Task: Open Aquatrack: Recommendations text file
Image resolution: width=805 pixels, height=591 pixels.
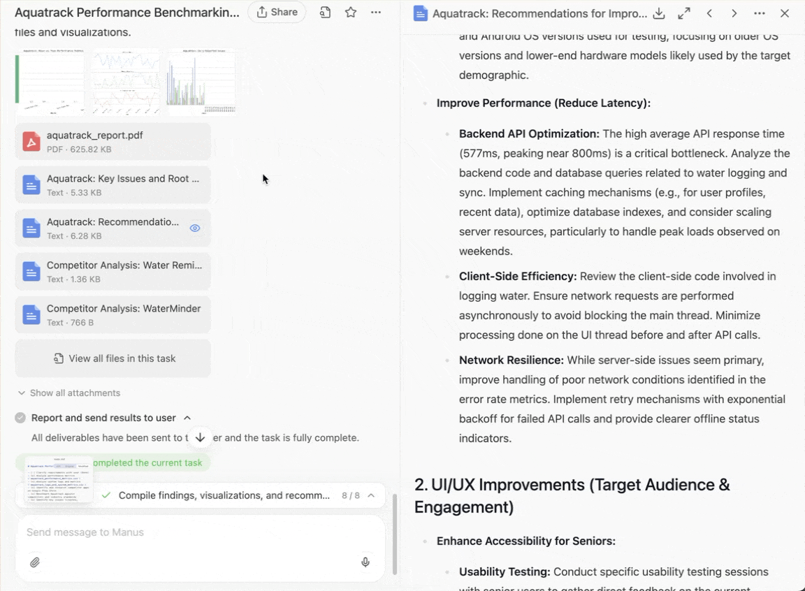Action: [113, 228]
